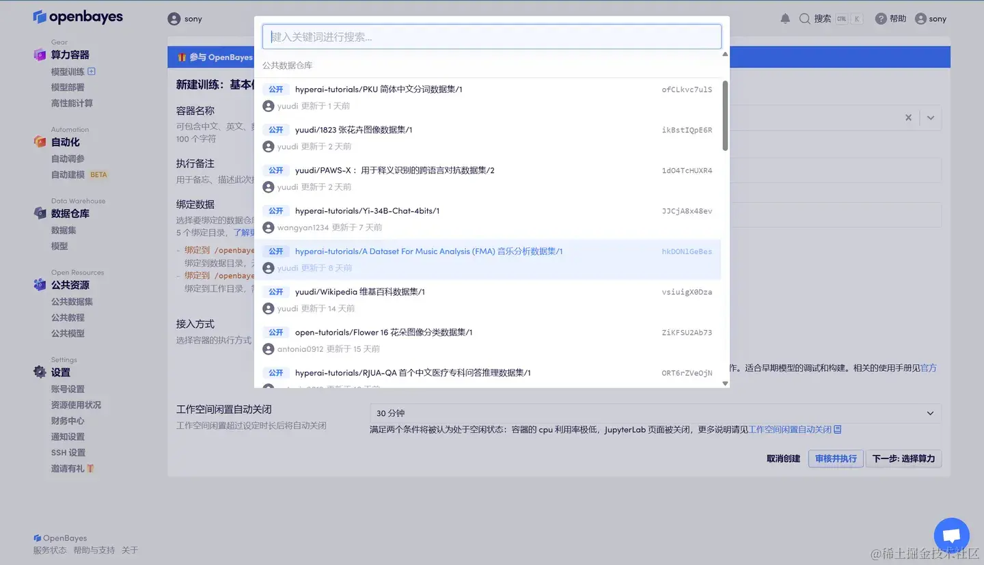
Task: Click the ID ofCLkvc7ulS
Action: 687,89
